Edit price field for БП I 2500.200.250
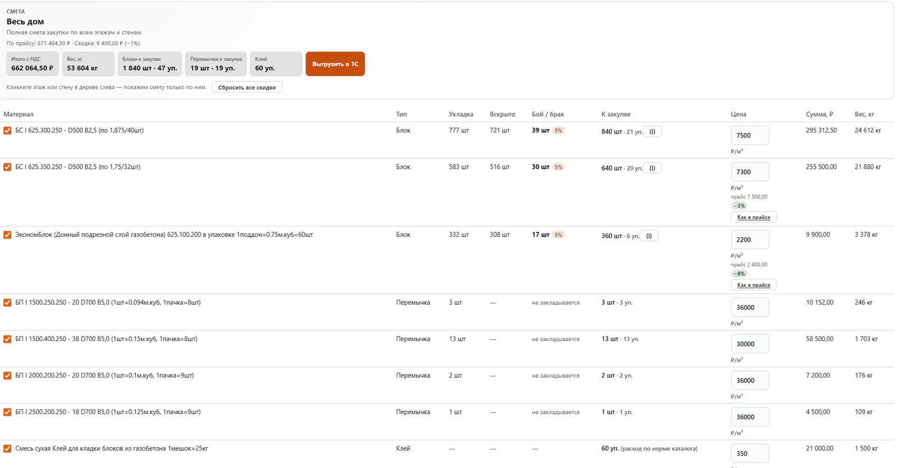Viewport: 899px width, 468px height. coord(750,417)
